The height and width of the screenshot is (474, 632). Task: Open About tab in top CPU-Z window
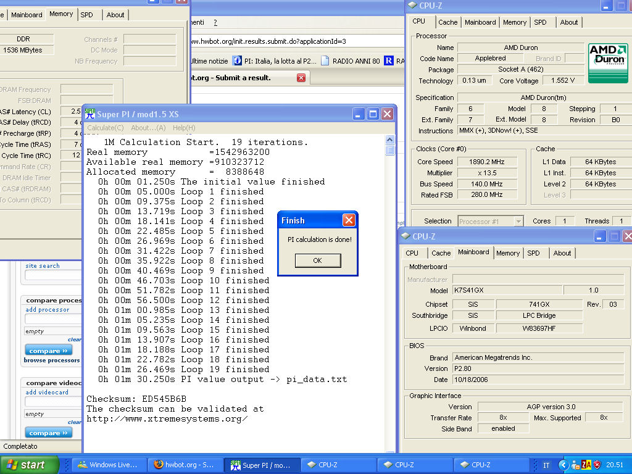tap(568, 22)
